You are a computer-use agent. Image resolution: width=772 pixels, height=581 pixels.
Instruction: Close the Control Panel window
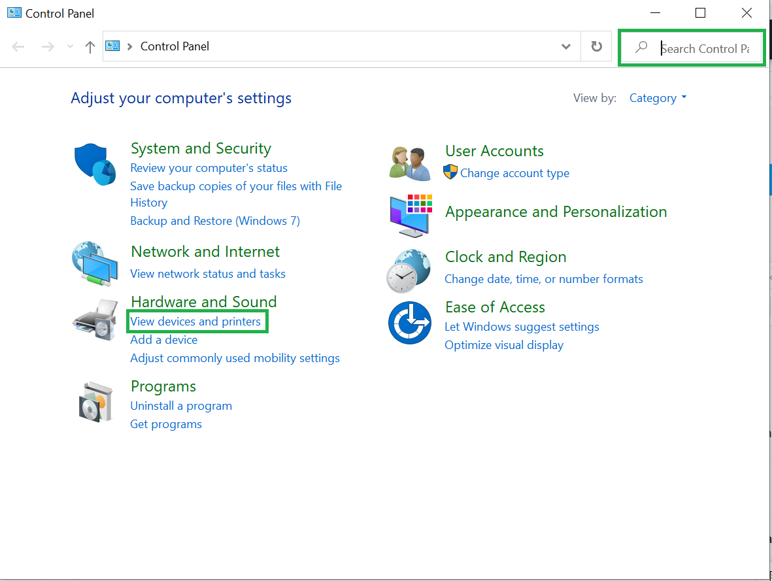(x=747, y=13)
